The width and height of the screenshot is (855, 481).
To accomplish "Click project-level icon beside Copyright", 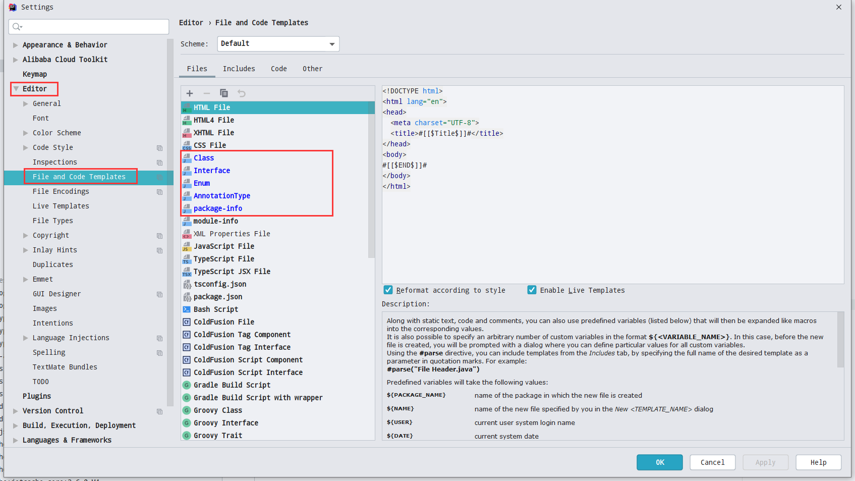I will click(x=160, y=236).
